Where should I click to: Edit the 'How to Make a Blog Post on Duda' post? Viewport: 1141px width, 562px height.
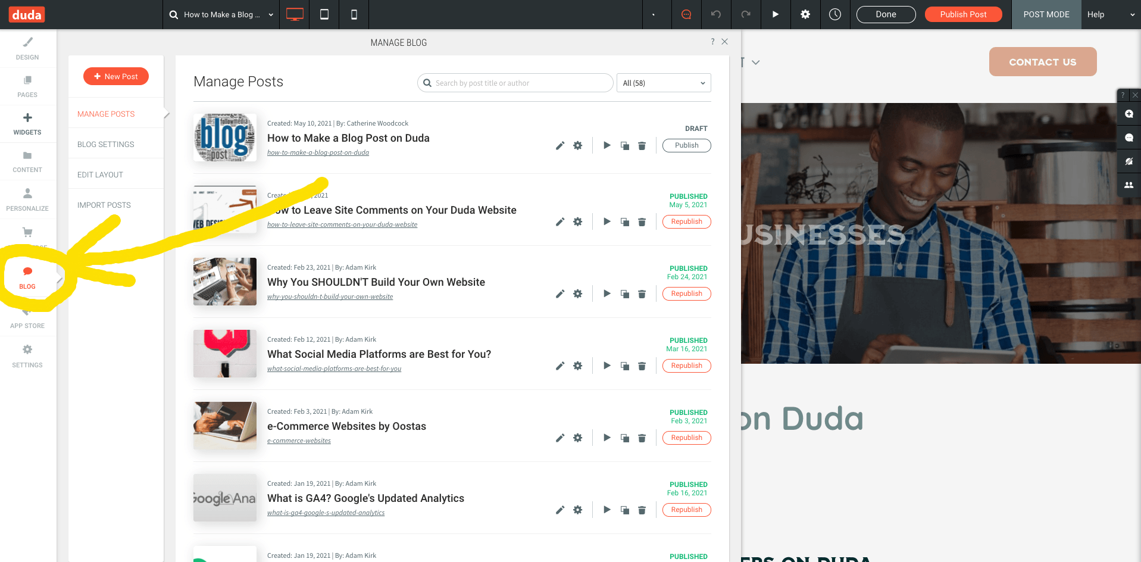[x=560, y=145]
